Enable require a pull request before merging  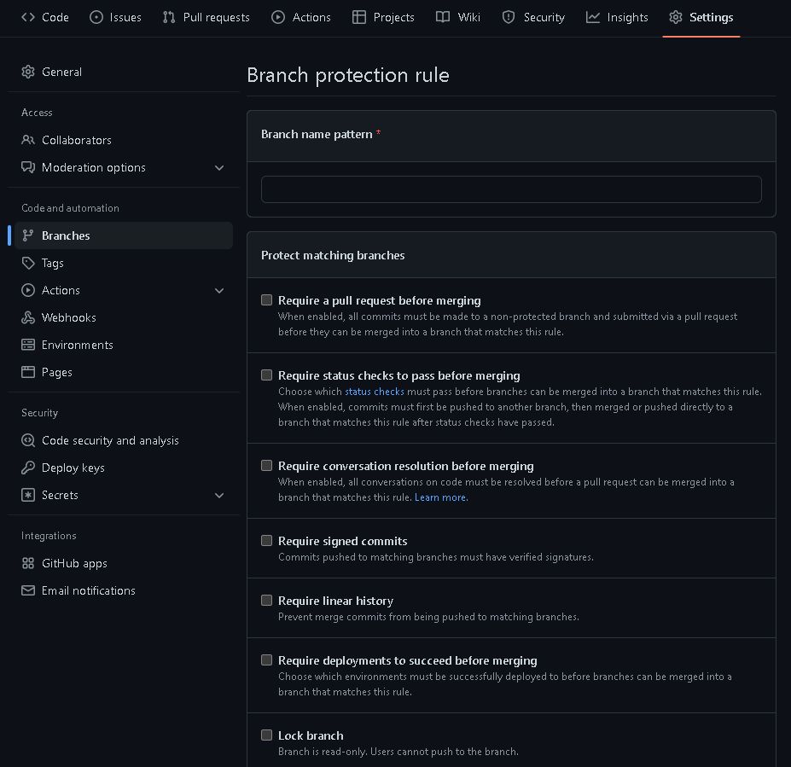(266, 299)
